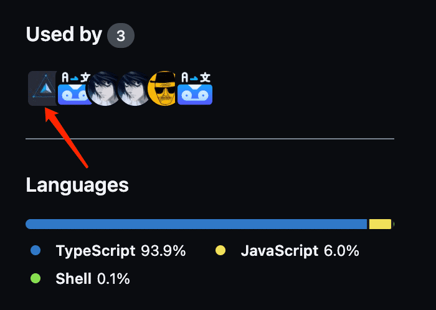Image resolution: width=436 pixels, height=310 pixels.
Task: Click the green Shell sliver on bar
Action: [x=394, y=224]
